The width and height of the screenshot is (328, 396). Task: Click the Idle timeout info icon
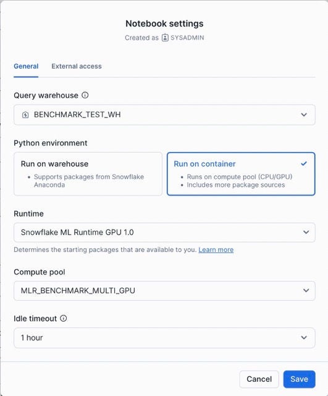pos(64,318)
